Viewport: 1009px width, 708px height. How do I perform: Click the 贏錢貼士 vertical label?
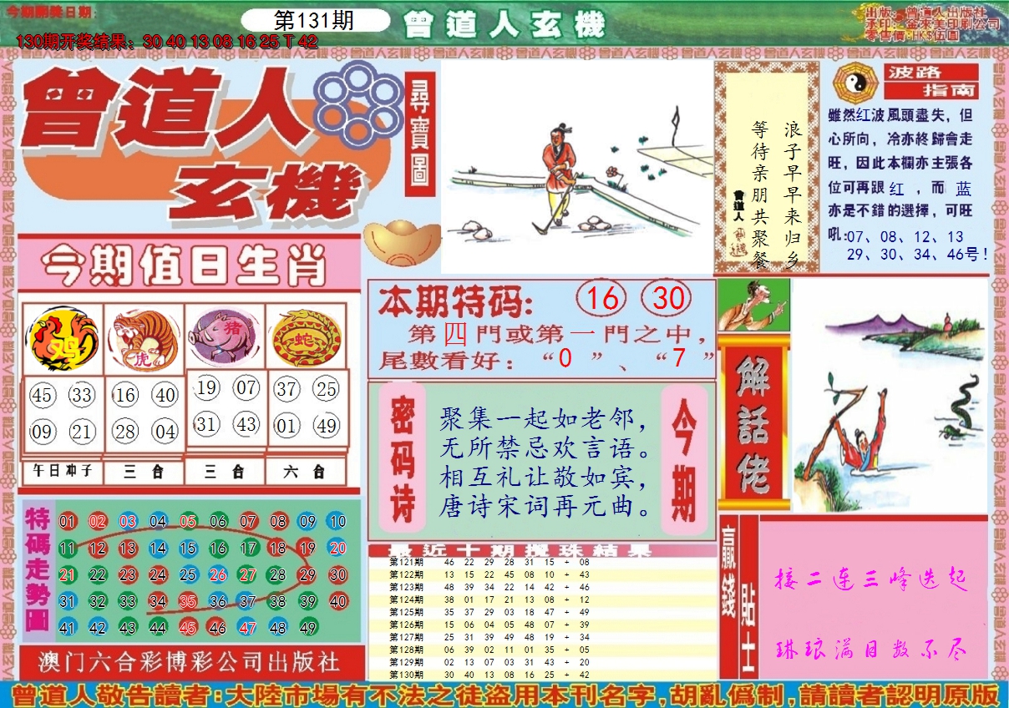tap(739, 597)
